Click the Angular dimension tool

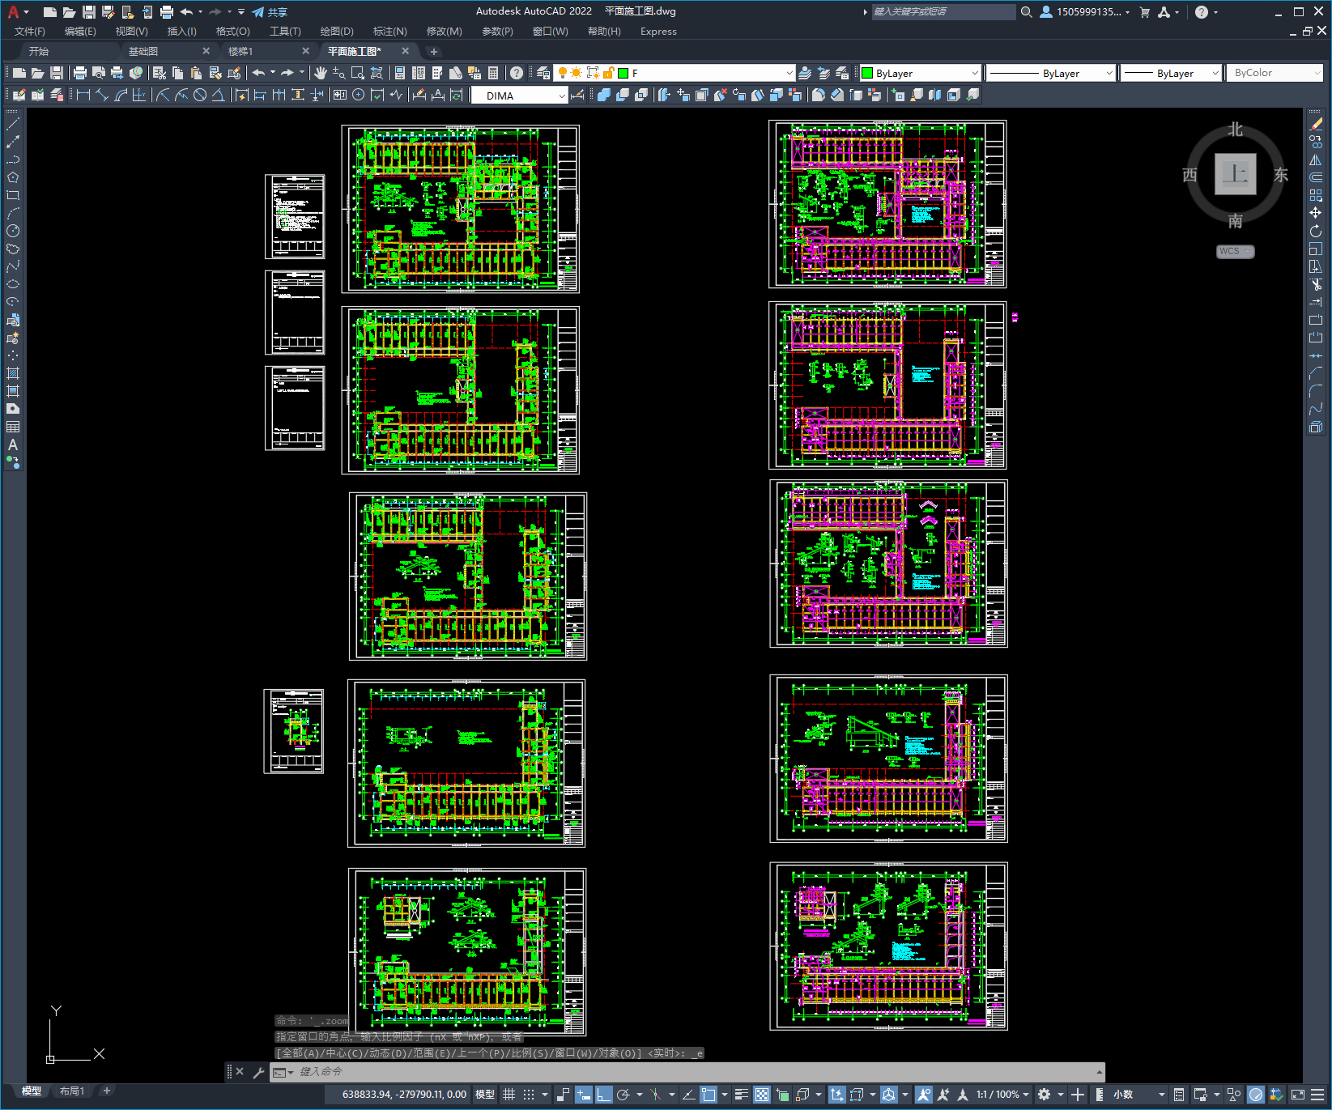218,95
